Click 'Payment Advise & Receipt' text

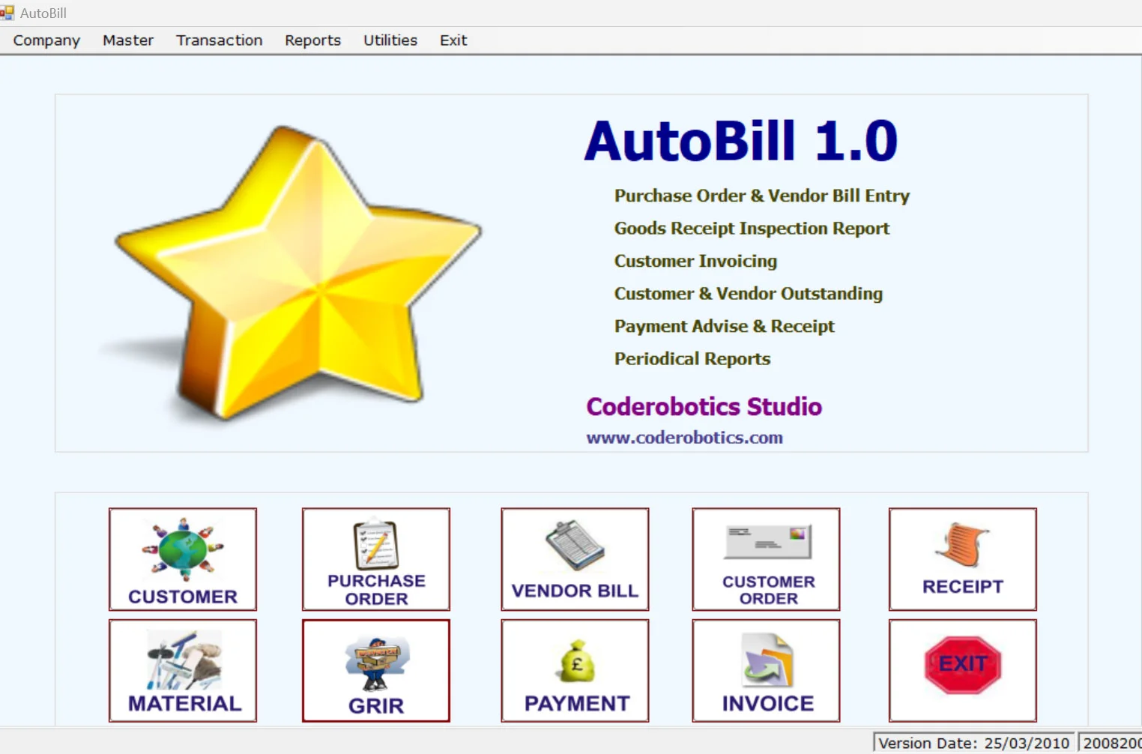tap(725, 326)
